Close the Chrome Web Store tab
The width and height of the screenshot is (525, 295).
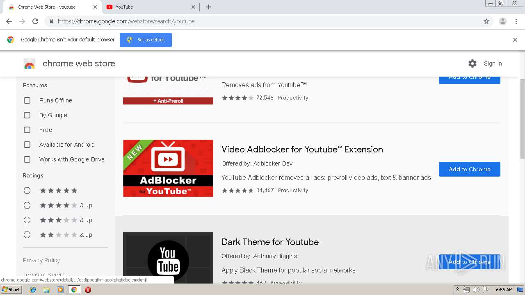pos(95,7)
